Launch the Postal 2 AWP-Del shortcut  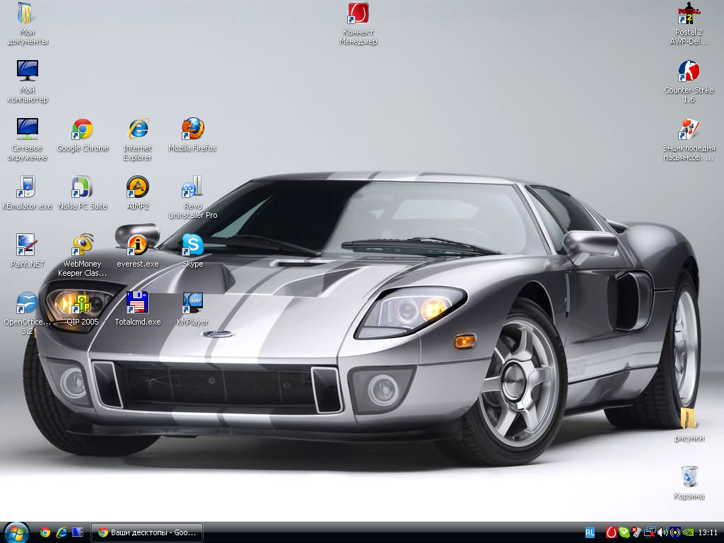688,14
